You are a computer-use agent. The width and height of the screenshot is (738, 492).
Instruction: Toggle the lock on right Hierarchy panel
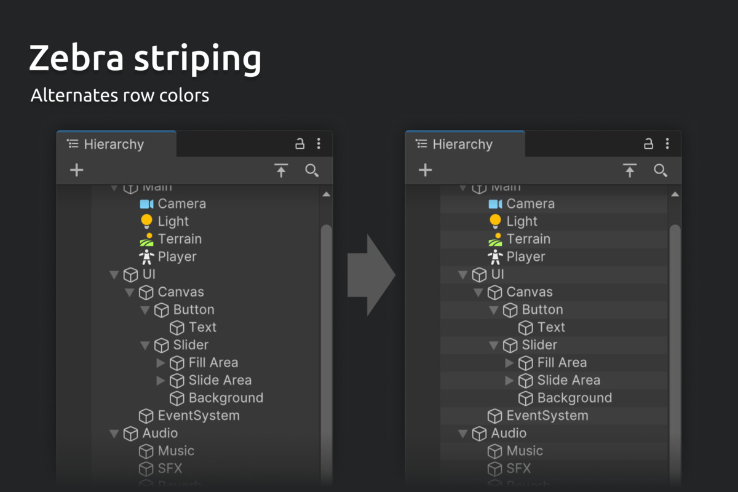[648, 144]
